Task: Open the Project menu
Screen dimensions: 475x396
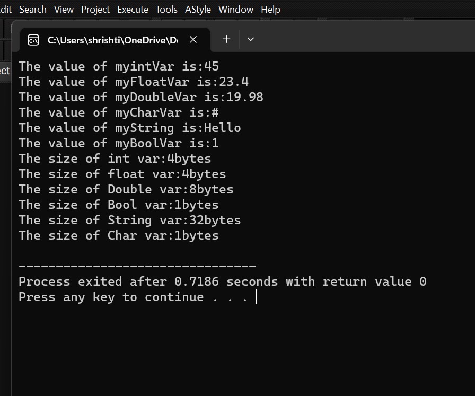Action: point(95,9)
